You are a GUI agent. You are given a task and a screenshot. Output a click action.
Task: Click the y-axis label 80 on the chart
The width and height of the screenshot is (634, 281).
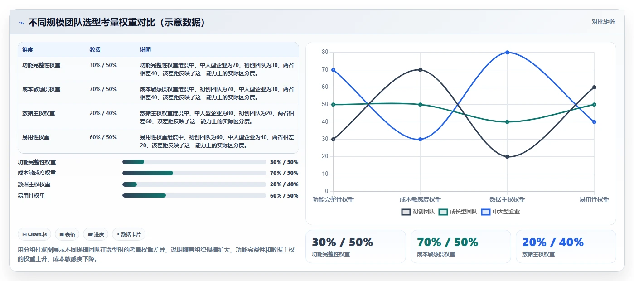click(x=325, y=52)
